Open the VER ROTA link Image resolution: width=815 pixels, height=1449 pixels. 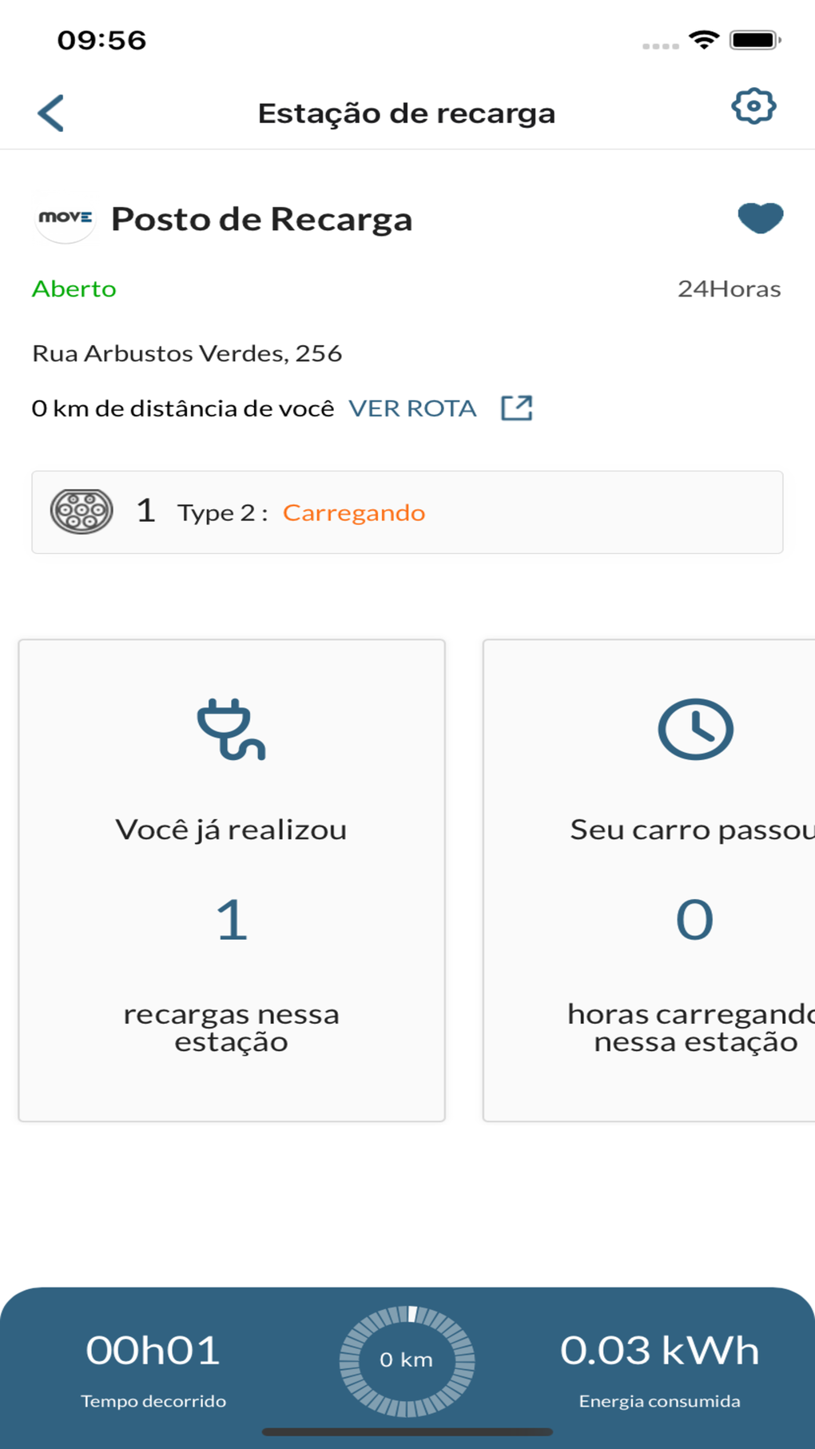click(412, 408)
